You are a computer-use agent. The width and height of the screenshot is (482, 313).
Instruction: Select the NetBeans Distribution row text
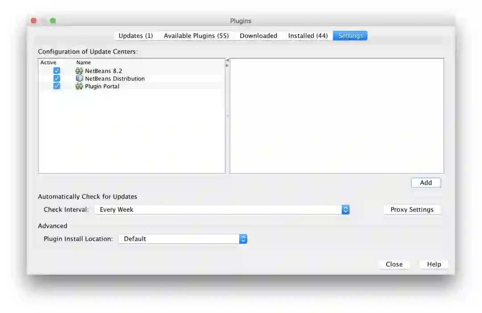click(115, 78)
